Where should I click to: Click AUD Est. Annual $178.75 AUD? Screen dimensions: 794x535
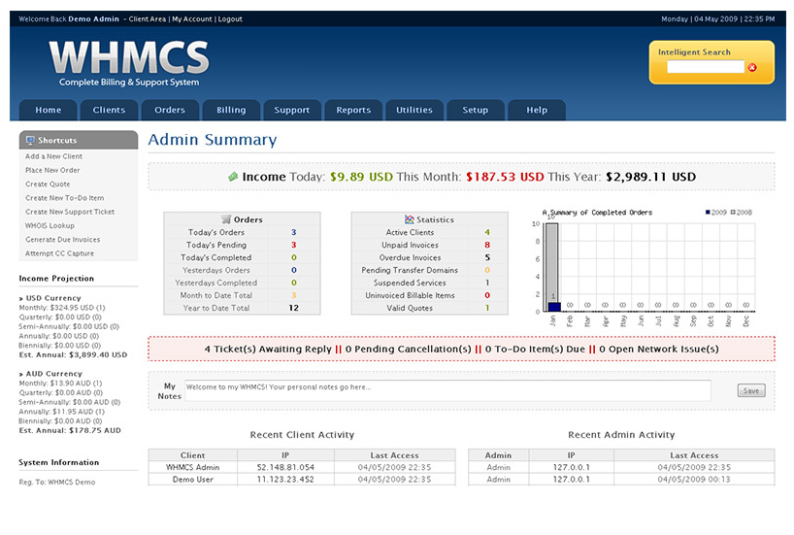70,431
